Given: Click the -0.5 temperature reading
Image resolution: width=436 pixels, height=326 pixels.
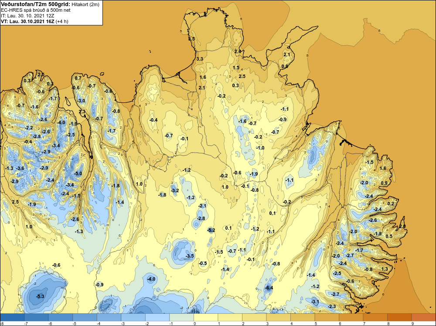Looking at the screenshot, I should (203, 264).
